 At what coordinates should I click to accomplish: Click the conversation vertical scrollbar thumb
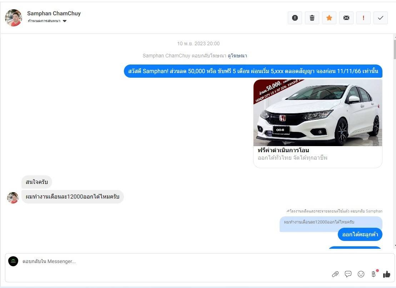395,49
